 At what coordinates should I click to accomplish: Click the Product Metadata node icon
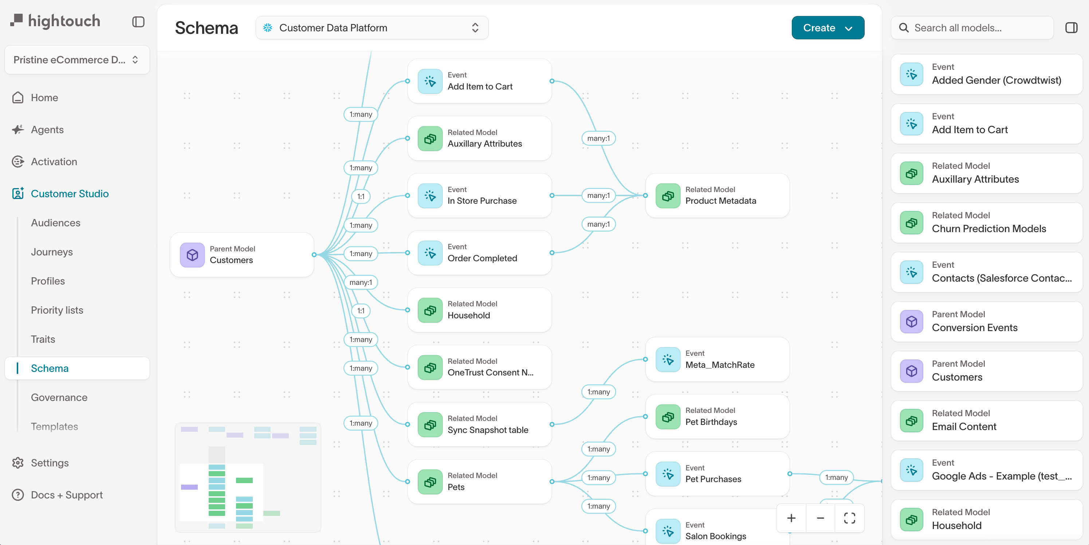[668, 195]
